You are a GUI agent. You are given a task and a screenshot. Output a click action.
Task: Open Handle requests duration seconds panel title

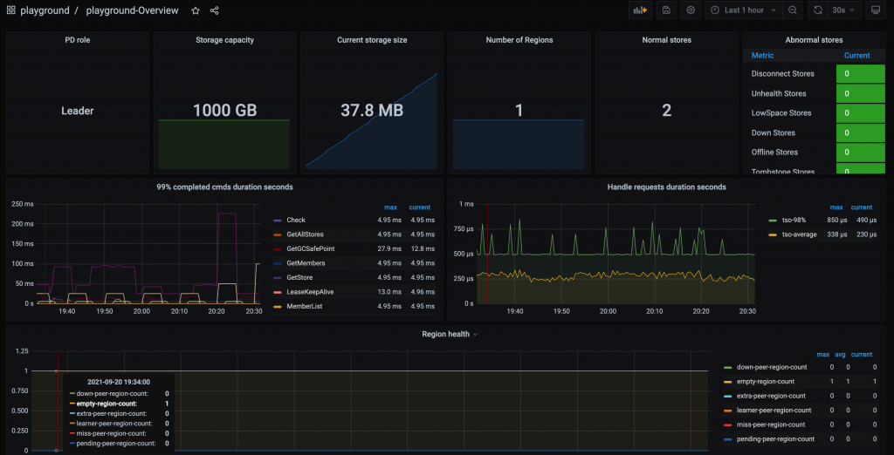pos(666,187)
